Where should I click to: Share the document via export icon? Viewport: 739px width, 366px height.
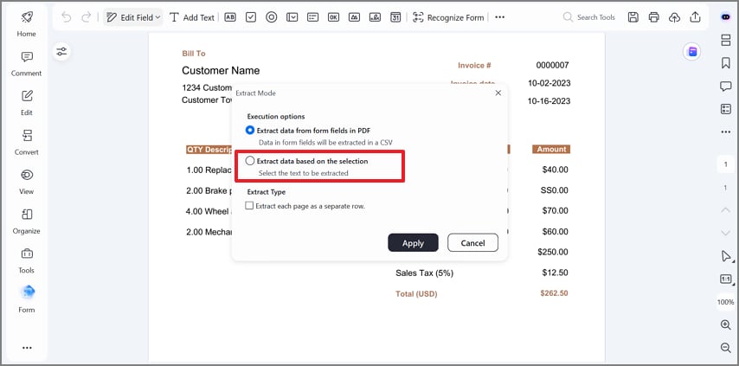click(x=695, y=17)
